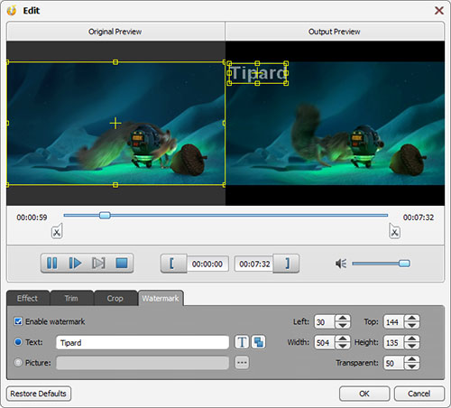This screenshot has width=451, height=408.
Task: Decrease the Transparent value with down arrow
Action: pos(411,366)
